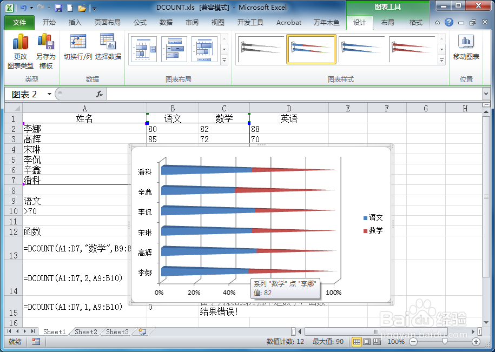Screen dimensions: 495x352
Task: Open Select Data (选择数据)
Action: 108,48
